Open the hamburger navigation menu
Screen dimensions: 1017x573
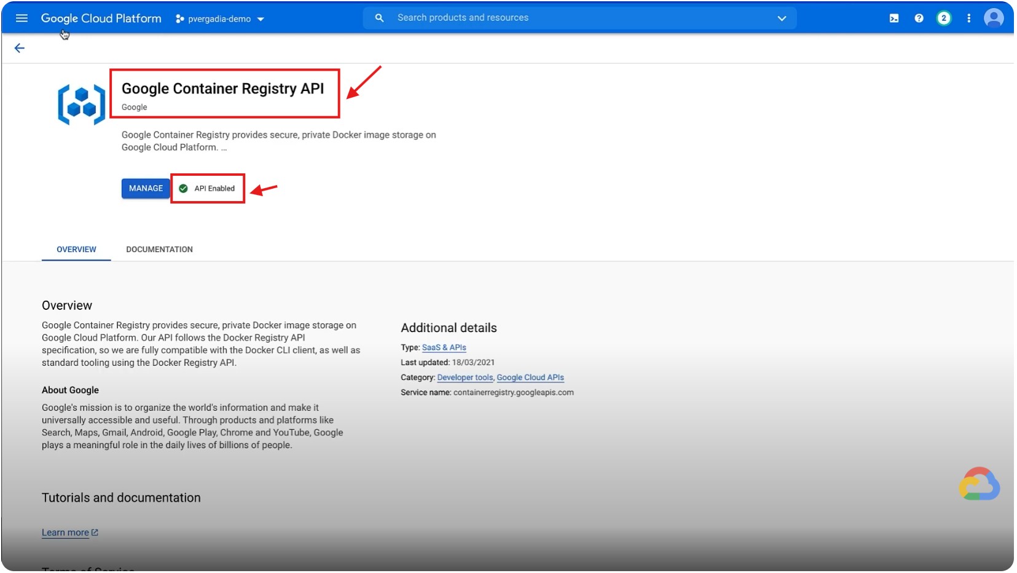[22, 18]
